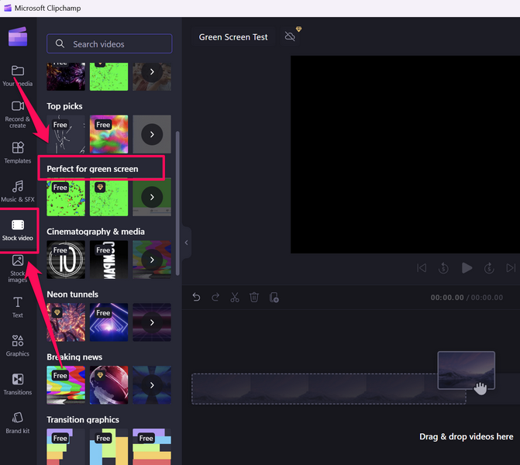The height and width of the screenshot is (465, 520).
Task: Open Music & SFX library
Action: point(18,191)
